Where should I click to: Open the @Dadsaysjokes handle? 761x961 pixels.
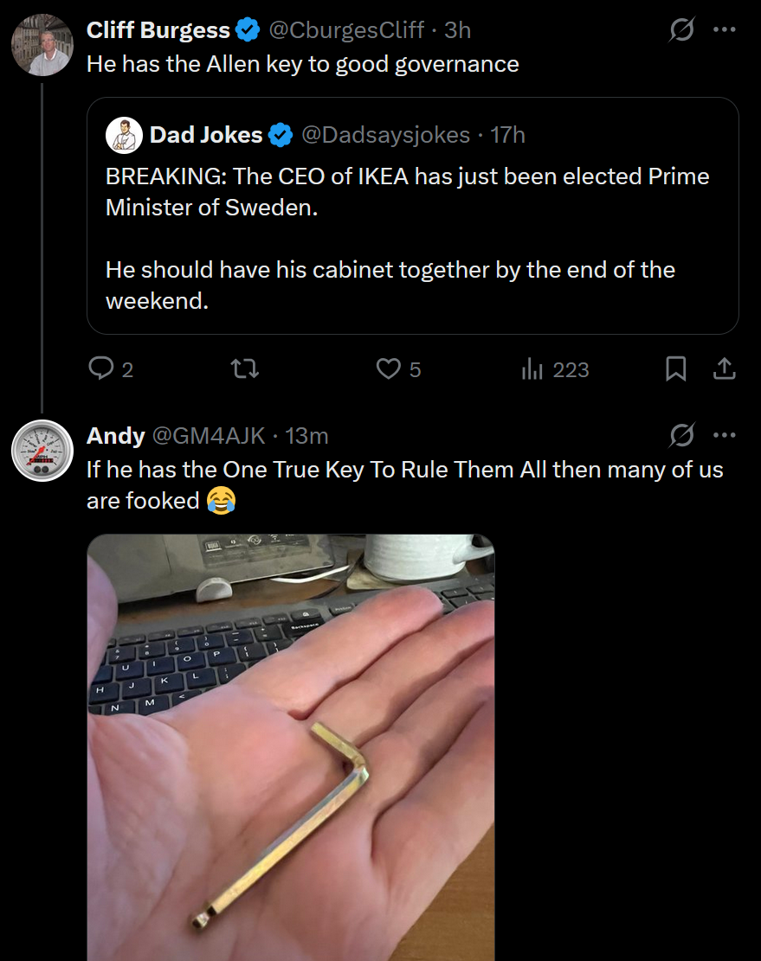385,135
